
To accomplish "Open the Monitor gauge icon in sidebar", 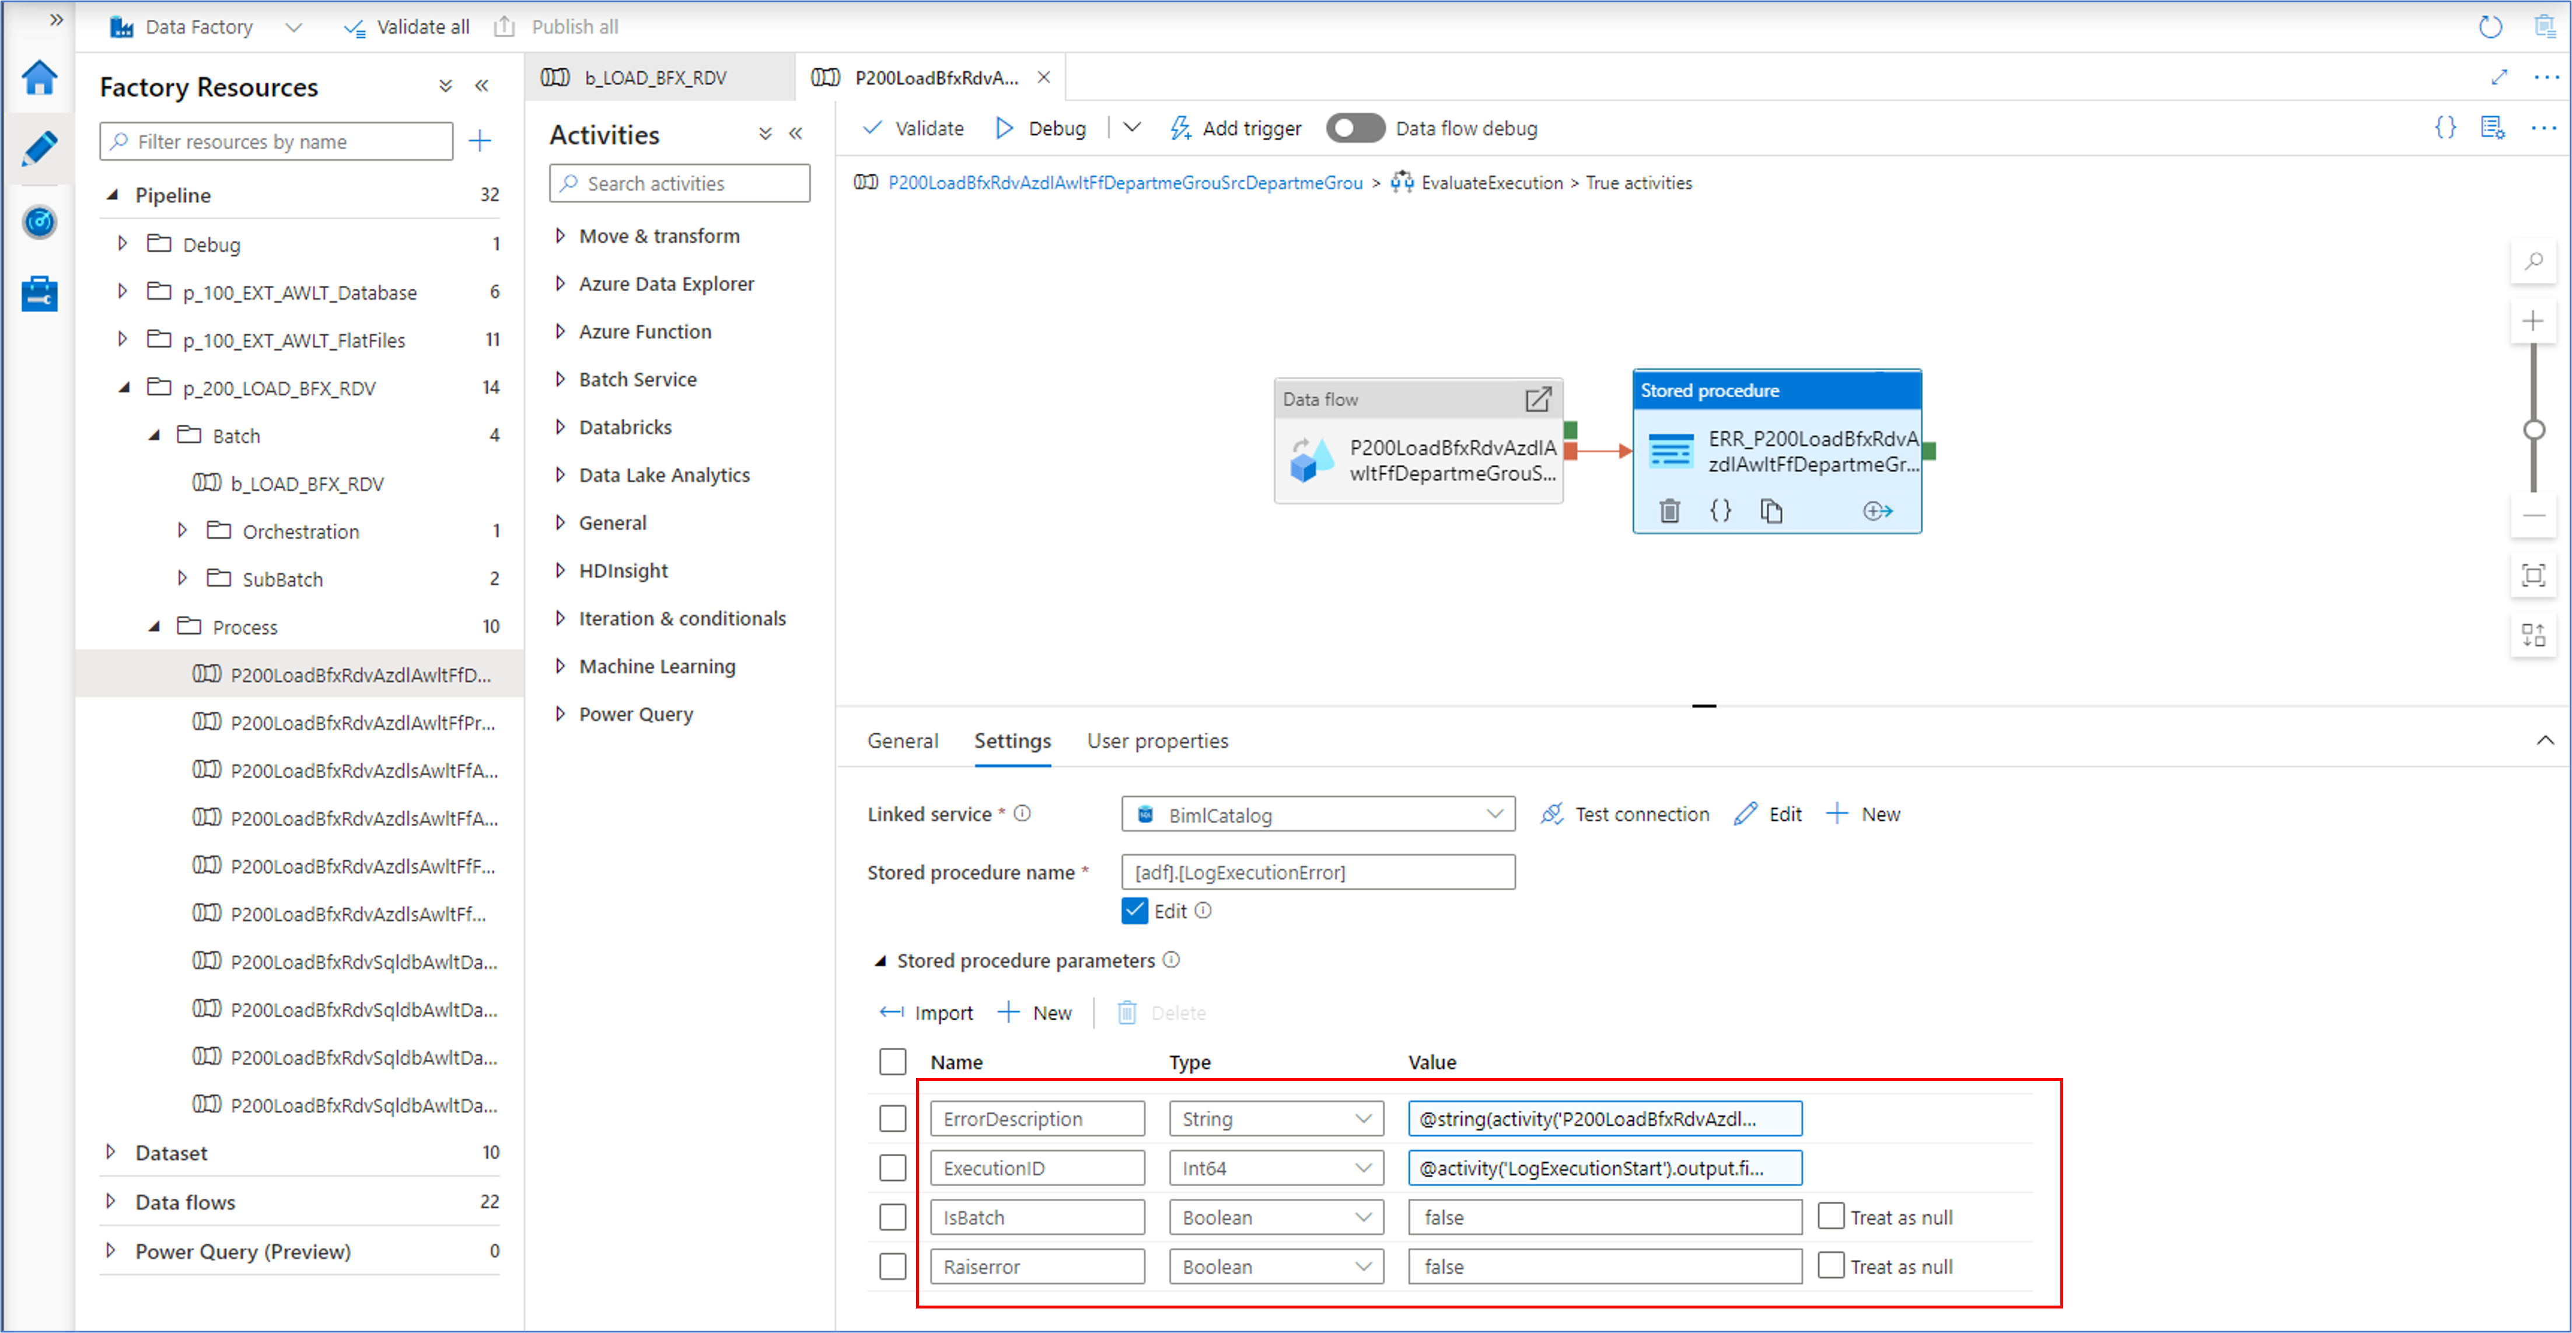I will [40, 222].
